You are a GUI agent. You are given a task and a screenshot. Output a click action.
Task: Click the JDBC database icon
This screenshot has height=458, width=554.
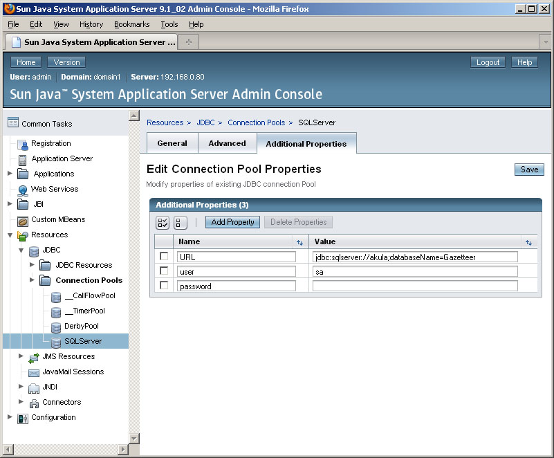(x=34, y=251)
